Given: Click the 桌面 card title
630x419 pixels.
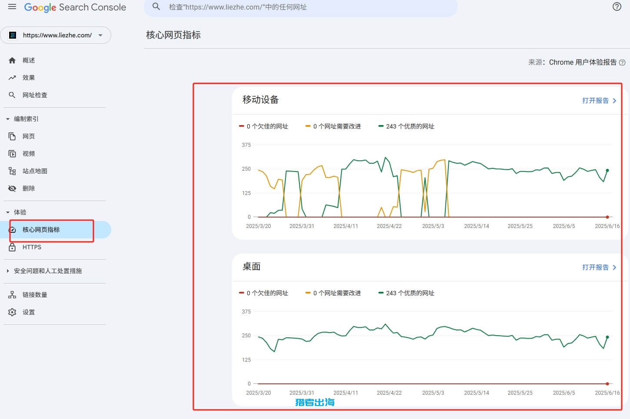Looking at the screenshot, I should click(x=252, y=267).
